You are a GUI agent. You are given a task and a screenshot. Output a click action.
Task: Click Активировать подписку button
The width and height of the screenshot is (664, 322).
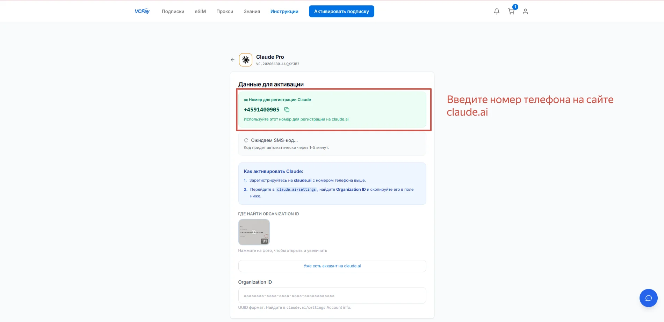coord(341,11)
